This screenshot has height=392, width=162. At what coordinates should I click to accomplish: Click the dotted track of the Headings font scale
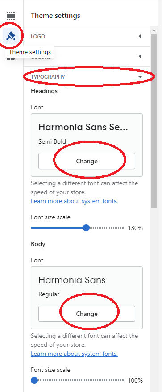point(107,228)
